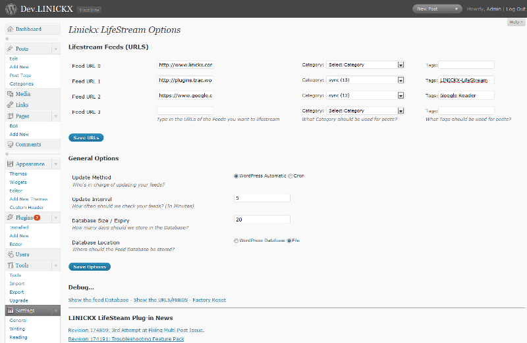Select WordPress Database location option
Viewport: 527px width, 343px height.
point(236,240)
